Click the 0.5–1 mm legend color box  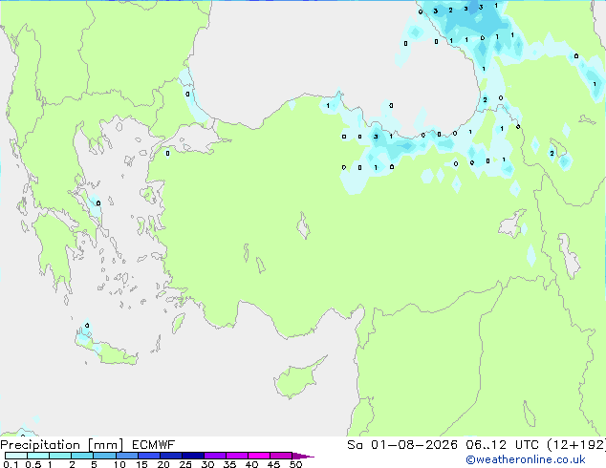pos(38,456)
